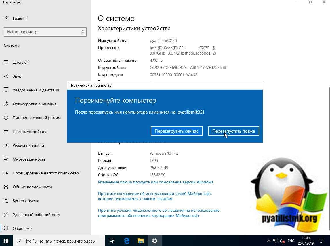Image resolution: width=330 pixels, height=246 pixels.
Task: Click the Буфер обмена clipboard icon
Action: [x=6, y=201]
